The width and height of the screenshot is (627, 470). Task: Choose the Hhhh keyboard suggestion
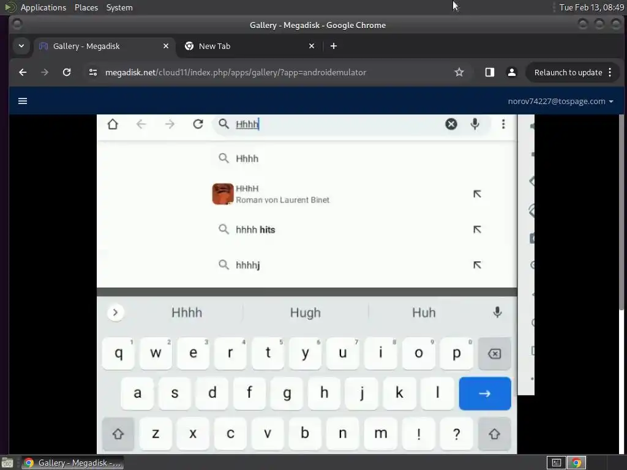(187, 313)
